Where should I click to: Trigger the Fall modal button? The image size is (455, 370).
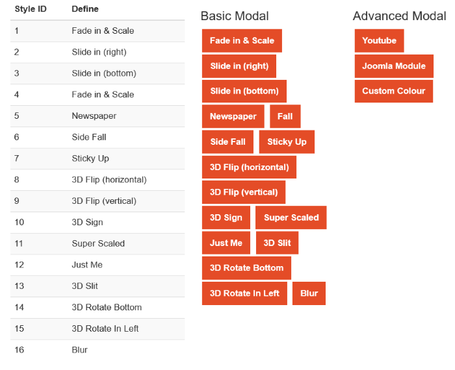click(x=285, y=117)
